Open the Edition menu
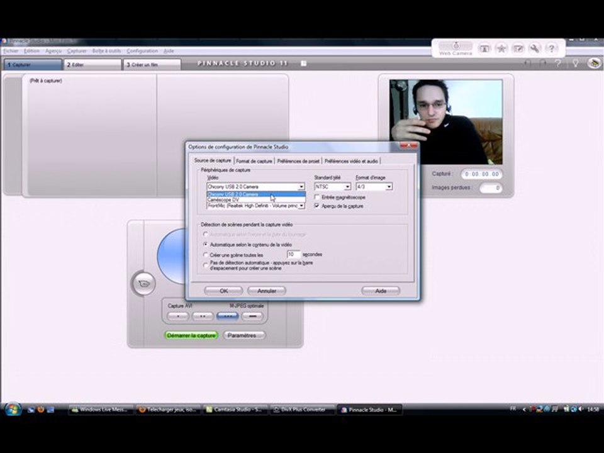The width and height of the screenshot is (604, 453). point(31,51)
